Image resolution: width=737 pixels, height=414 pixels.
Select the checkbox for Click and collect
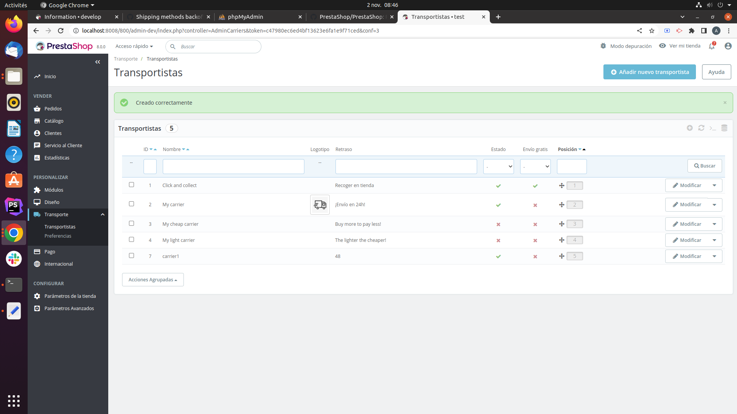click(131, 184)
